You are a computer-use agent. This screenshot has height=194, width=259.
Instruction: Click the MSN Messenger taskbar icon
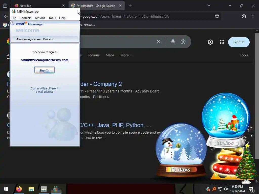pos(56,189)
